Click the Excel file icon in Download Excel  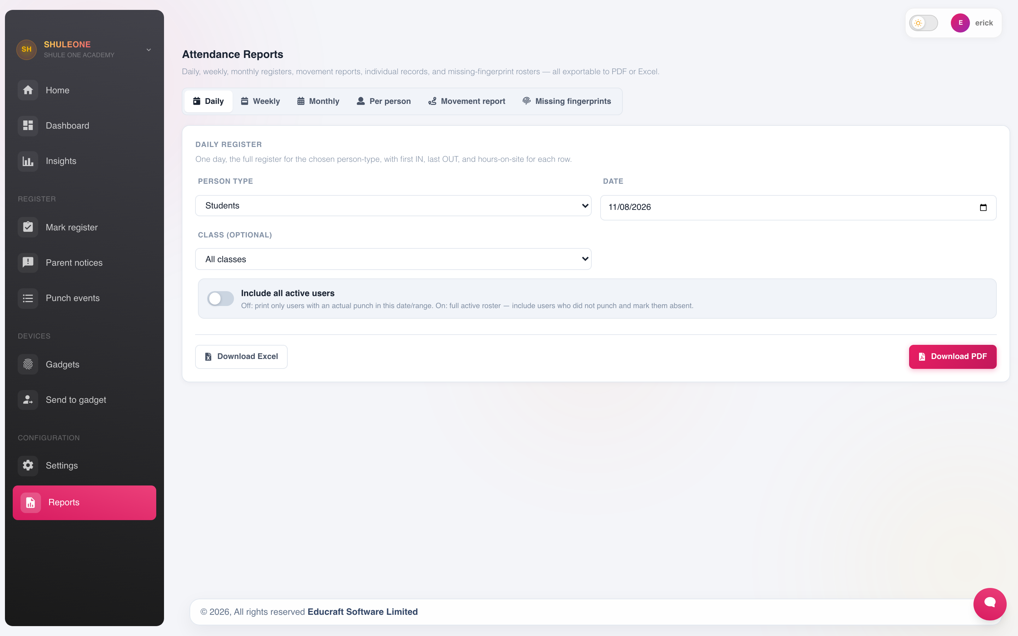(x=208, y=357)
